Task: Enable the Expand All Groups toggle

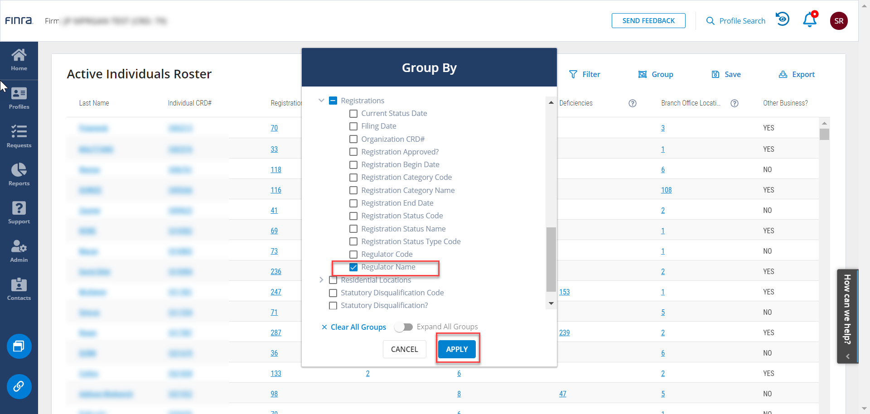Action: pyautogui.click(x=403, y=327)
